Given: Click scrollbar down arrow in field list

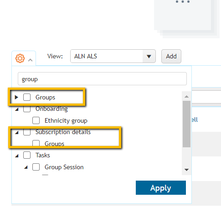Looking at the screenshot, I should click(186, 170).
